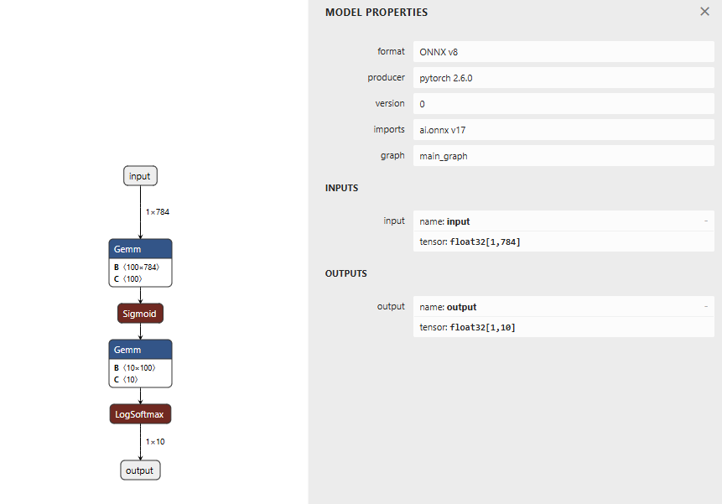Select the LogSoftmax node
This screenshot has width=722, height=504.
point(140,414)
